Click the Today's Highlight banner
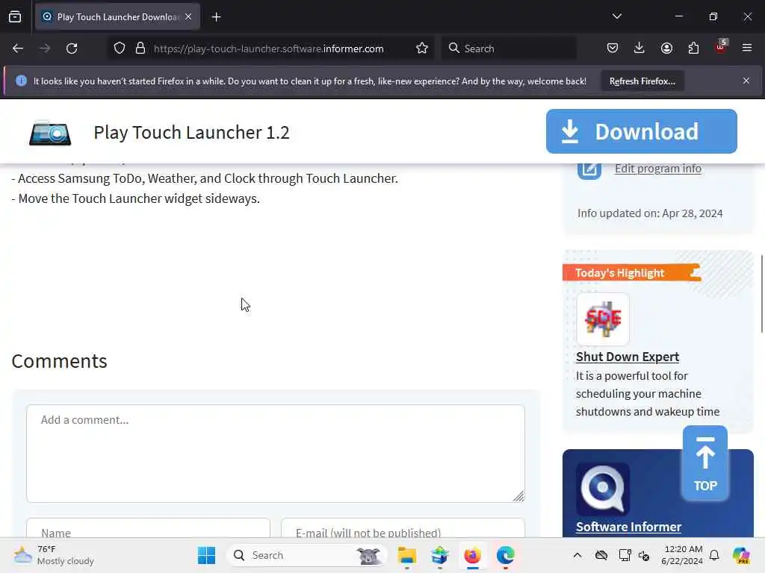 click(x=631, y=273)
